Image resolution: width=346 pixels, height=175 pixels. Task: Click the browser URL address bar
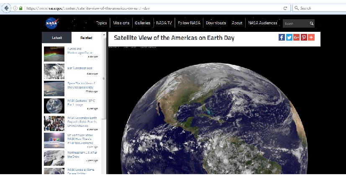[x=152, y=8]
